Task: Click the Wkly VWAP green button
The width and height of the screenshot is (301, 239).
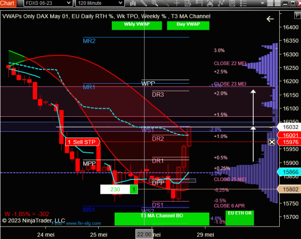Action: click(x=137, y=25)
